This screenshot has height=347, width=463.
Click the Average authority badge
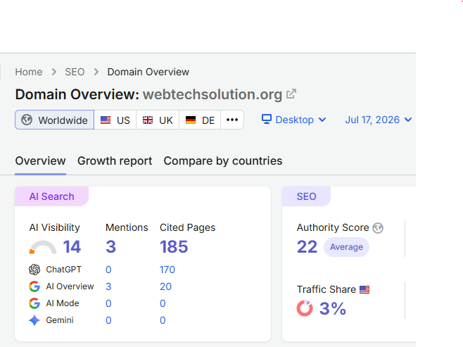(x=346, y=247)
